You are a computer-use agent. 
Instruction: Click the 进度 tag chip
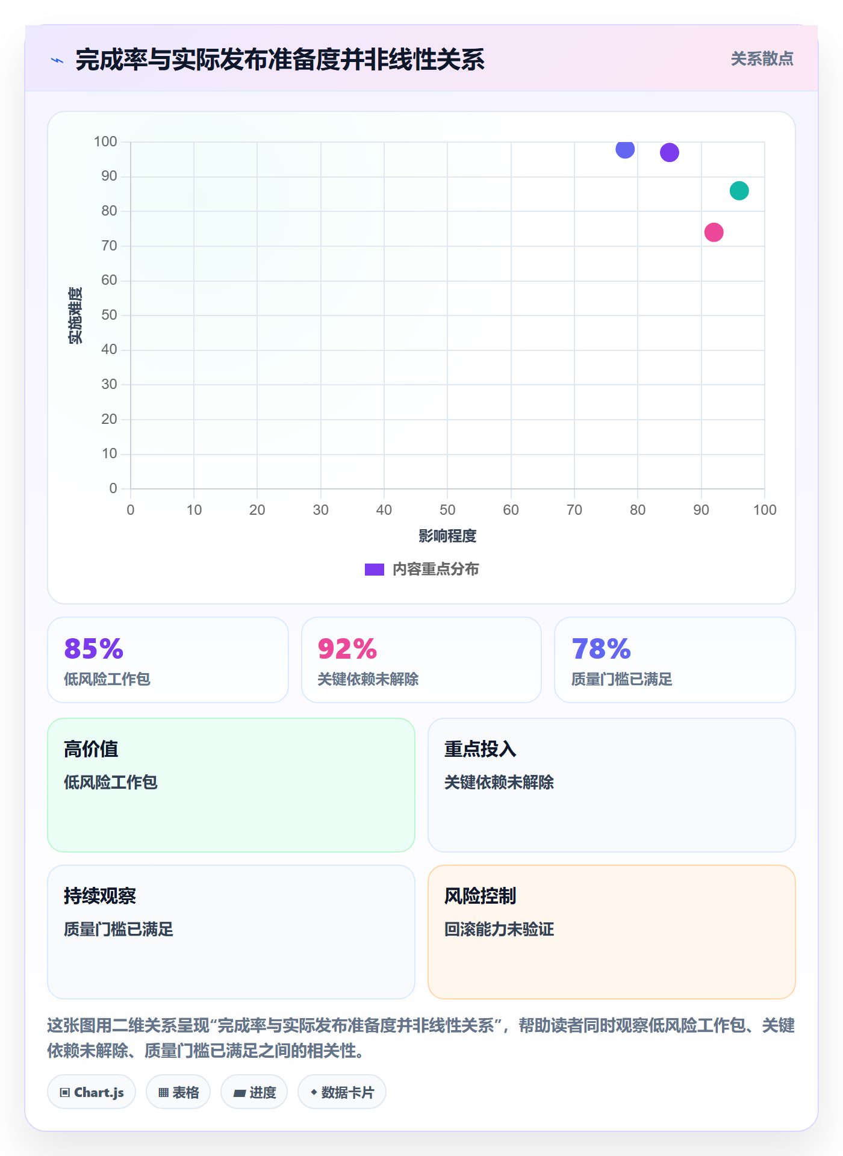pyautogui.click(x=254, y=1092)
